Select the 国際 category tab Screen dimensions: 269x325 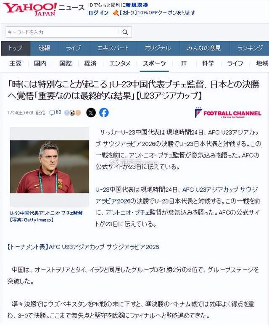click(x=66, y=63)
